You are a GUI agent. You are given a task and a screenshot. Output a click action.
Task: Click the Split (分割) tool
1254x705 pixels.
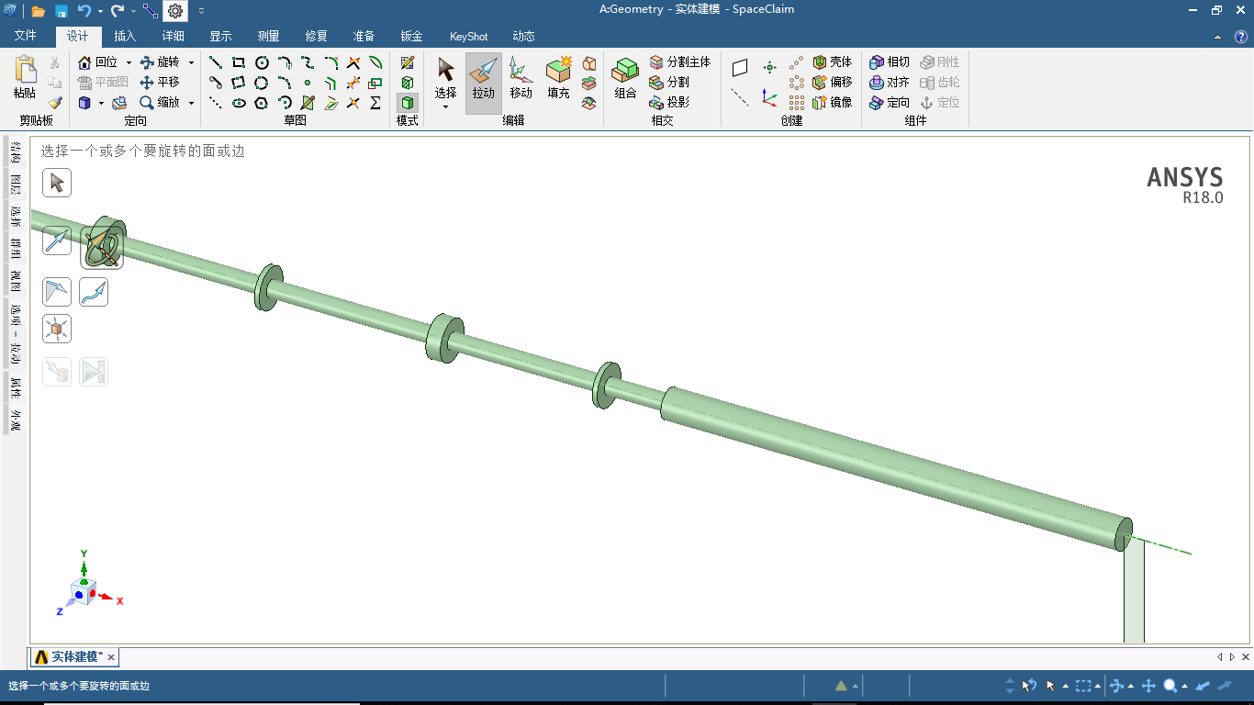click(669, 83)
